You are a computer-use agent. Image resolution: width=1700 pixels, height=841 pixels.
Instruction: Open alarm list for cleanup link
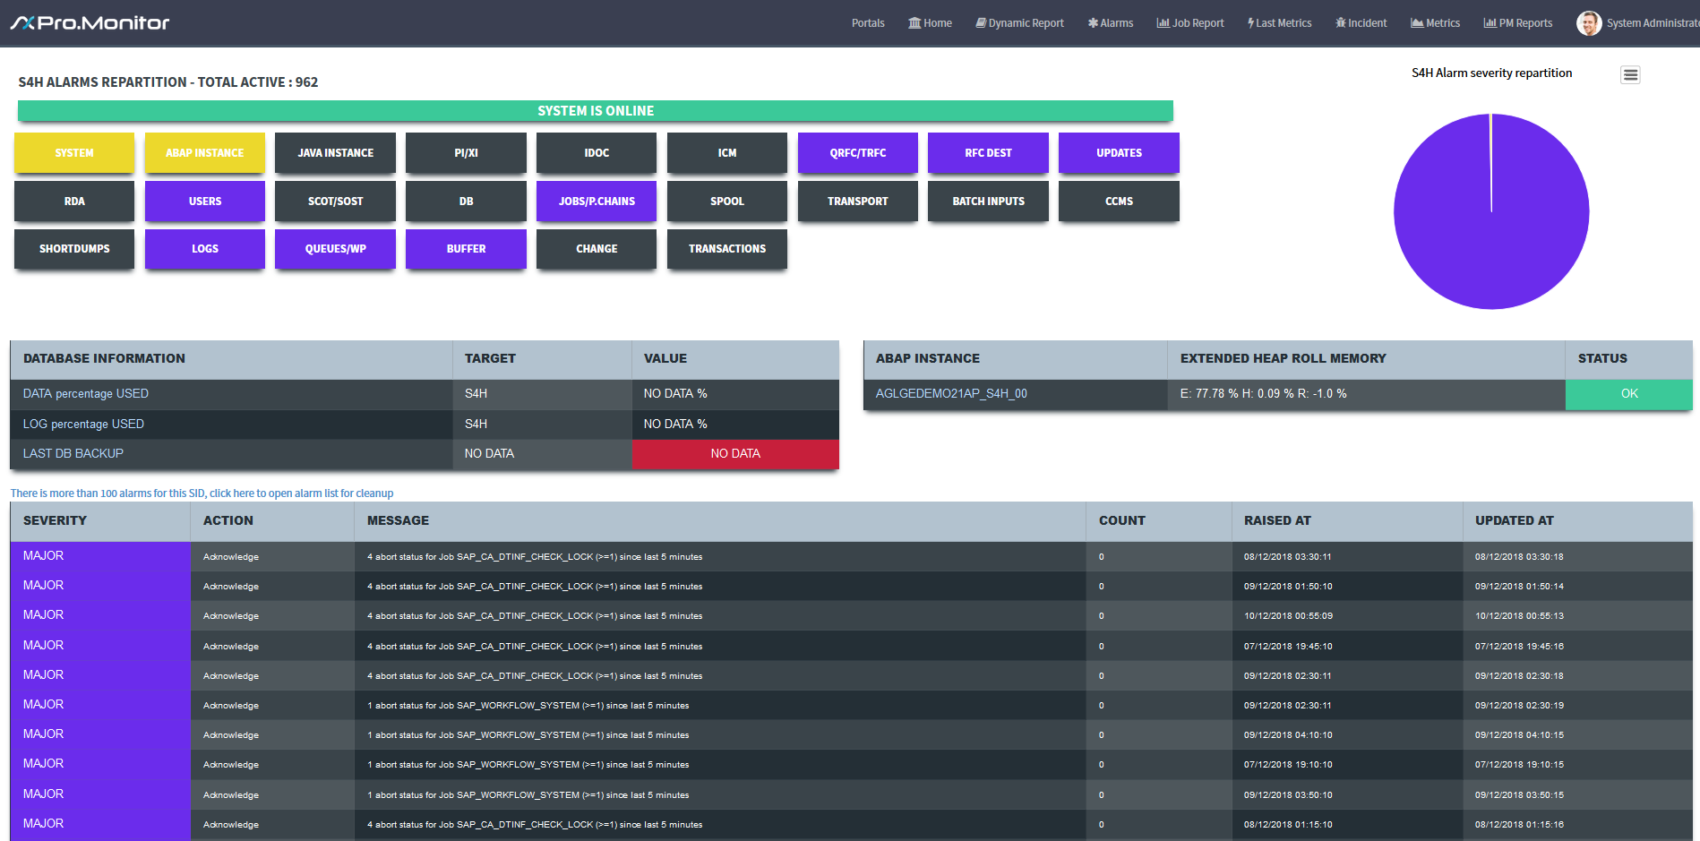pos(202,493)
